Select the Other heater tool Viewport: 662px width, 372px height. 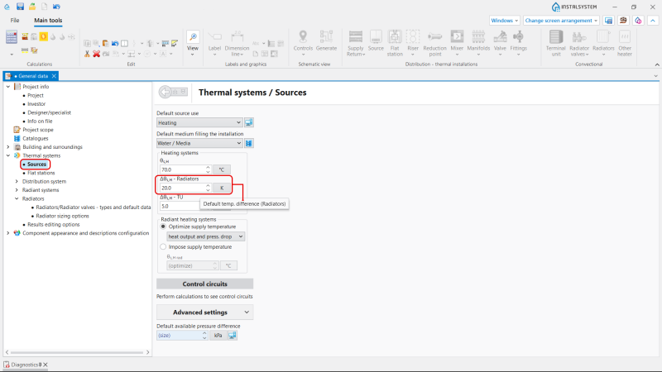[x=625, y=43]
